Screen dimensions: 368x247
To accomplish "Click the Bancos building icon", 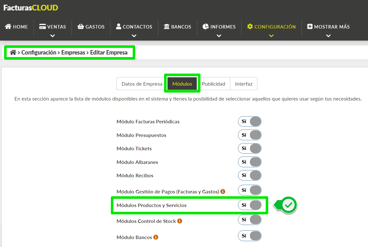I will pos(167,27).
